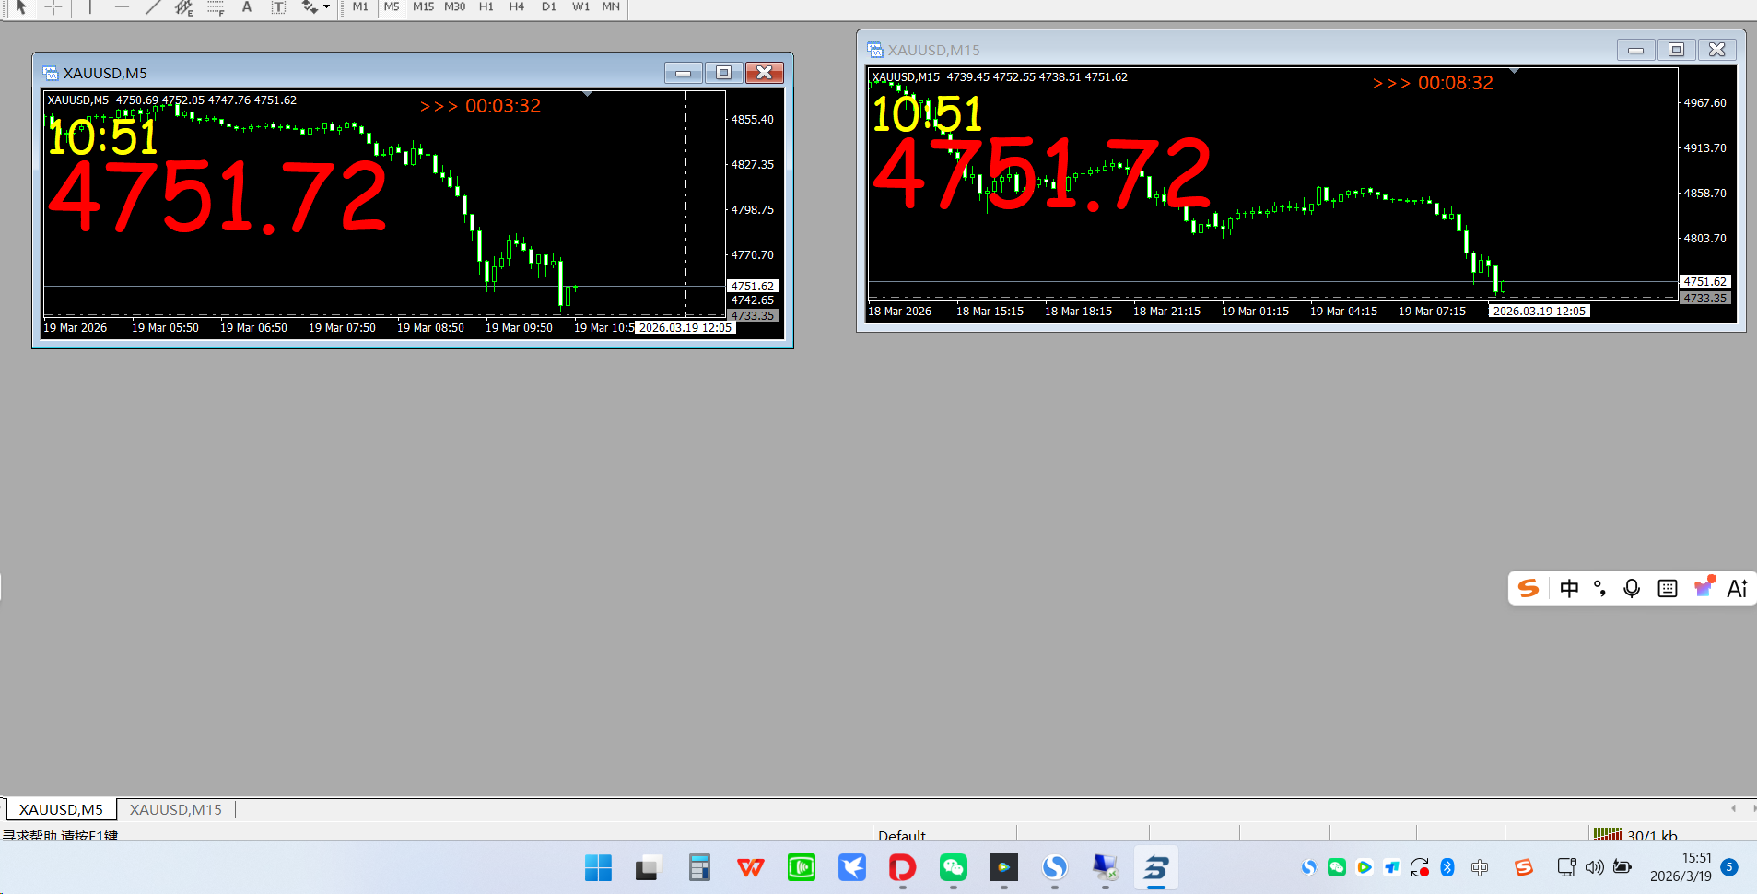Toggle the punctuation mode on Sogou bar
Viewport: 1757px width, 894px height.
point(1600,588)
